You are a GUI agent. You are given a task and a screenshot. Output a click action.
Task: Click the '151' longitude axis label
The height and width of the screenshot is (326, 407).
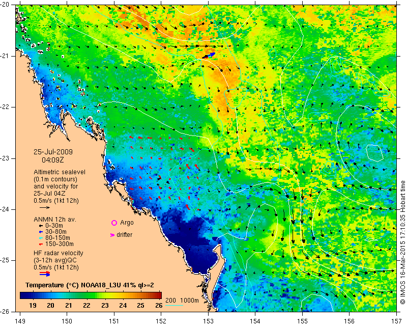click(x=114, y=321)
